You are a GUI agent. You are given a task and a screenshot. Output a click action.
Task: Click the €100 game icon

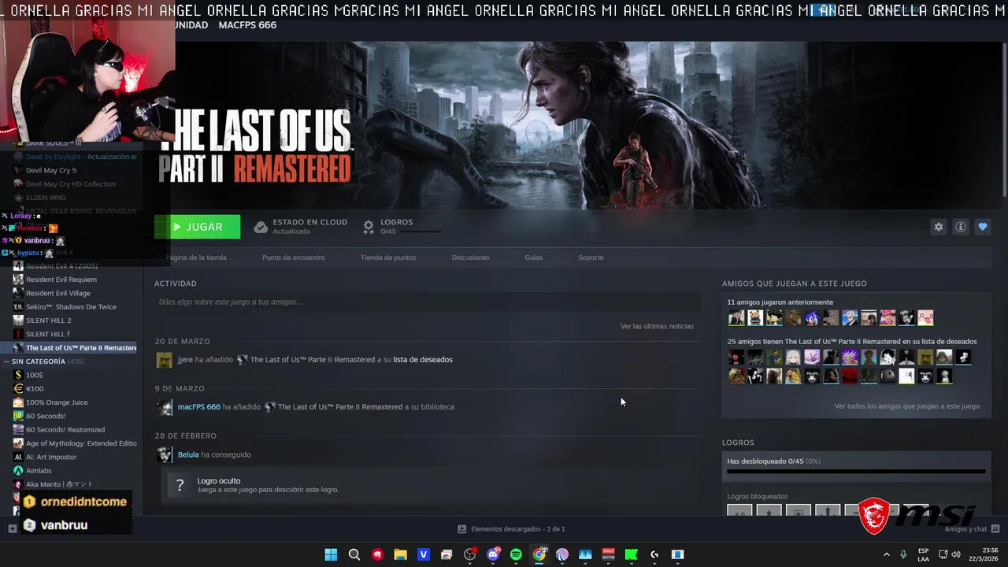point(18,389)
